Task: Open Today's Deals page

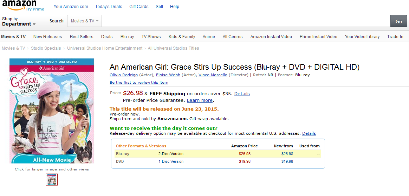Action: pyautogui.click(x=109, y=7)
